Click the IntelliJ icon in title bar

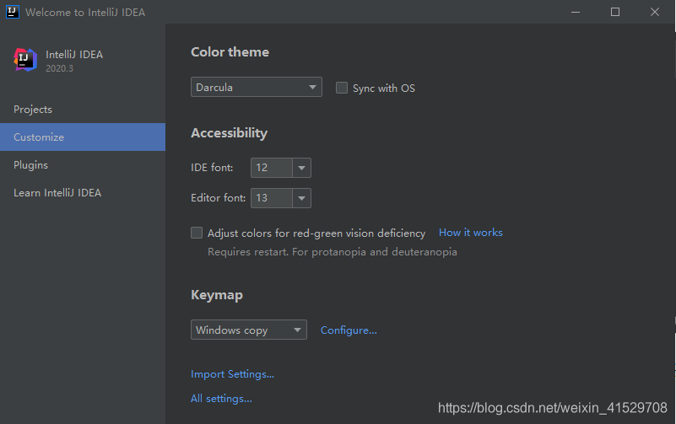13,12
